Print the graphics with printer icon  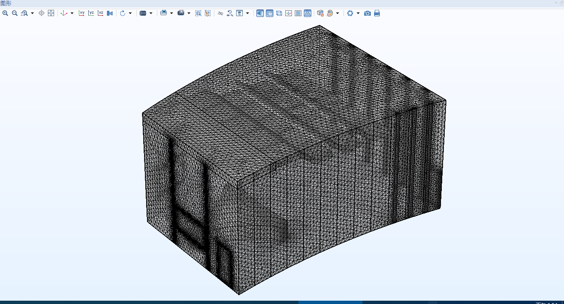pos(377,13)
